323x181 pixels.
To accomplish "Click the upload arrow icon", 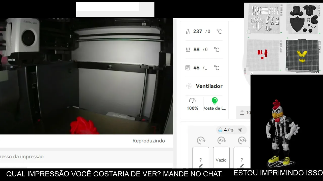I will tap(242, 112).
